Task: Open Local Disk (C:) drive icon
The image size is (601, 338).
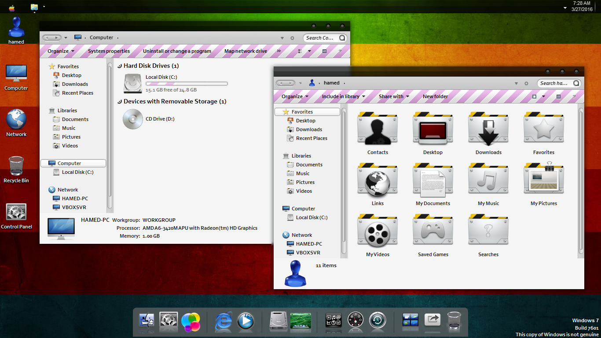Action: 133,83
